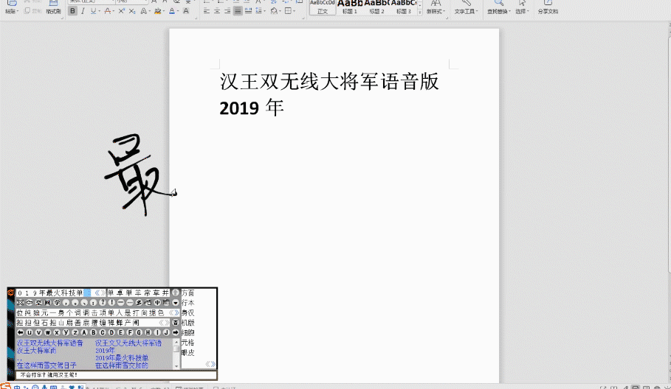Align text right
Viewport: 671px width, 389px height.
(227, 11)
